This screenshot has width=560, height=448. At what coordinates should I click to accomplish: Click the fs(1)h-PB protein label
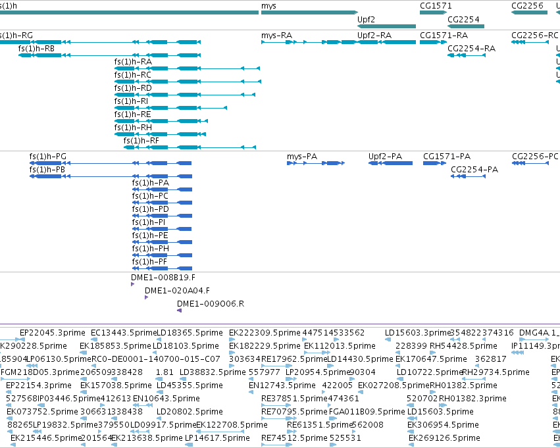(47, 170)
